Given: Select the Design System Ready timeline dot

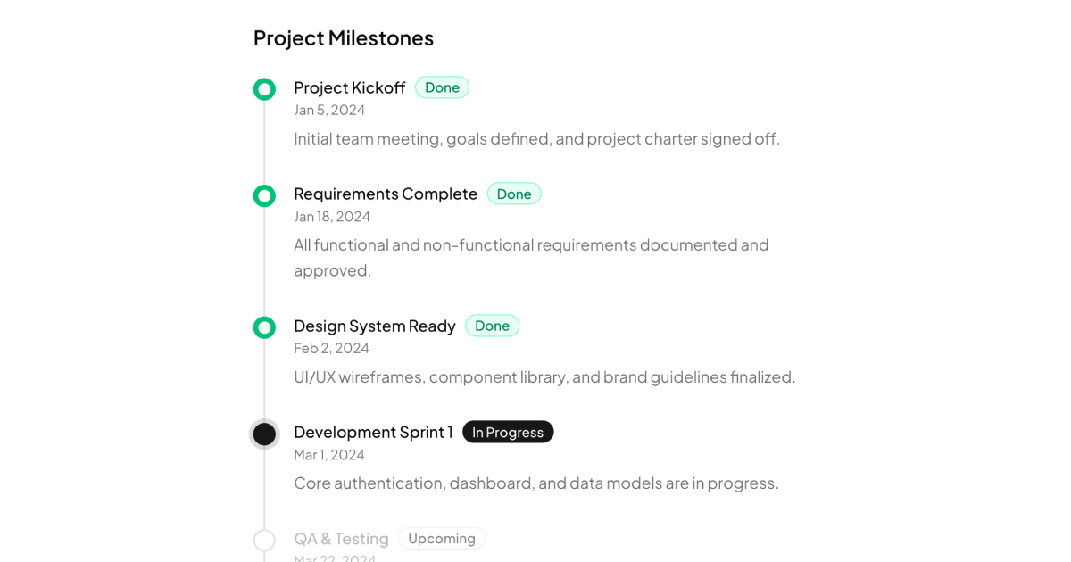Looking at the screenshot, I should (x=264, y=327).
